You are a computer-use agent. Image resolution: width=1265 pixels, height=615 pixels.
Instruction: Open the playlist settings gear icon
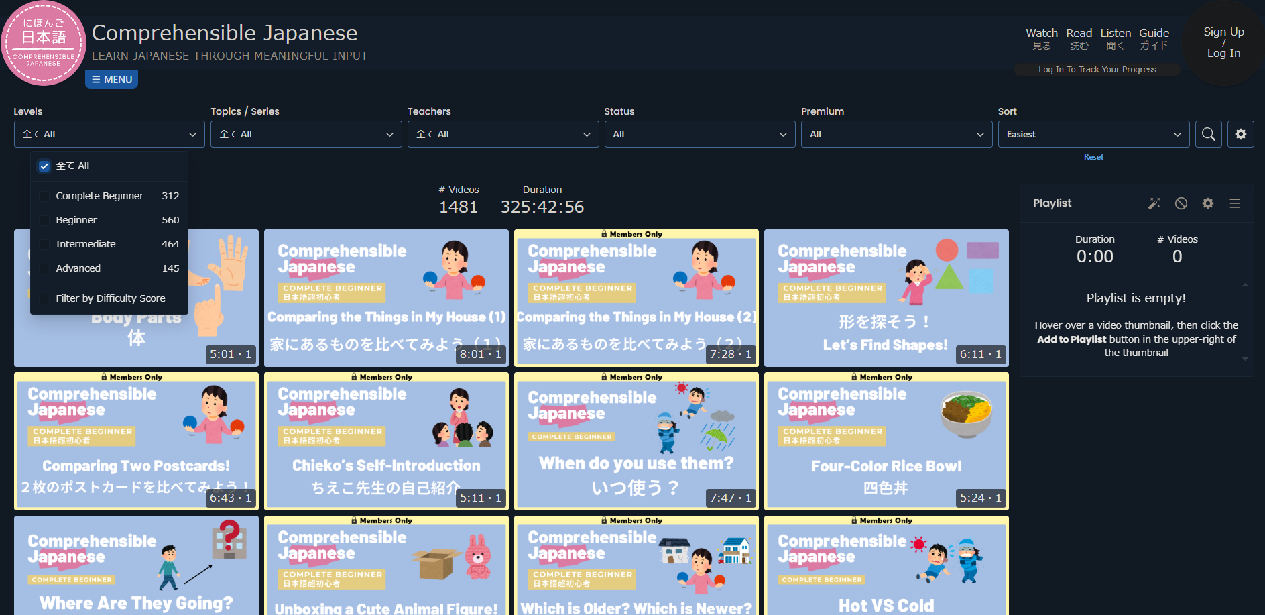[1208, 203]
